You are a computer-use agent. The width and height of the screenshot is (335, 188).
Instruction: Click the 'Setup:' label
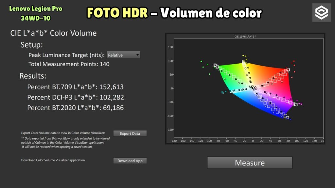[32, 45]
